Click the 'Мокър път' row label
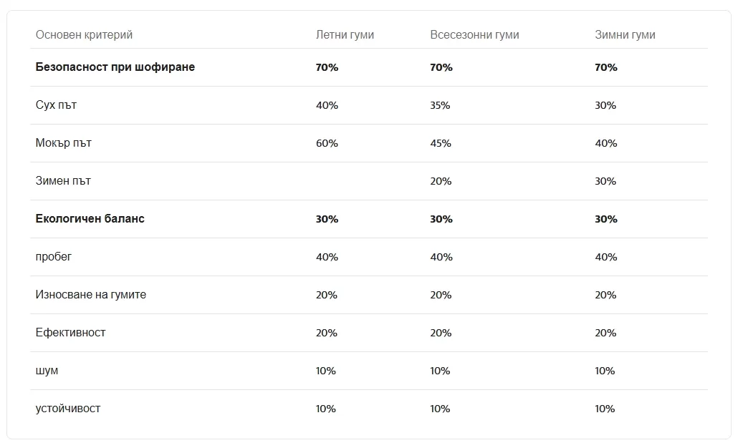The image size is (738, 448). click(64, 143)
